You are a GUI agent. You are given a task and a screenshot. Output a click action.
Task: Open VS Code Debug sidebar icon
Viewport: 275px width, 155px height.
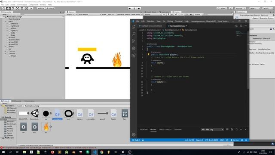tap(134, 48)
